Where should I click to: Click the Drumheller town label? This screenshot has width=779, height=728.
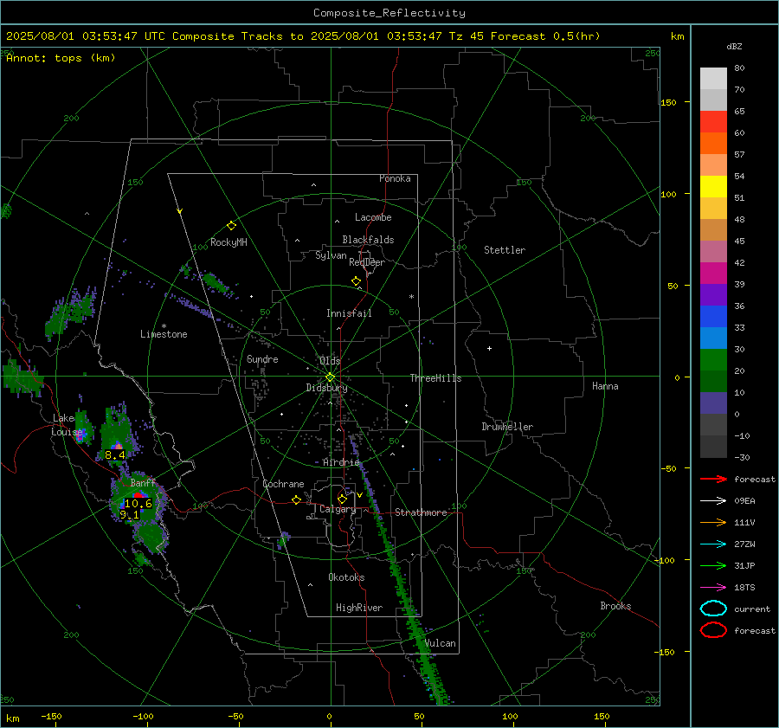[507, 427]
